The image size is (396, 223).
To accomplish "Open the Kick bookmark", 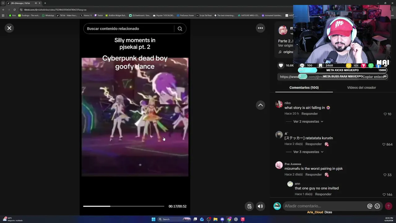I will click(x=12, y=15).
